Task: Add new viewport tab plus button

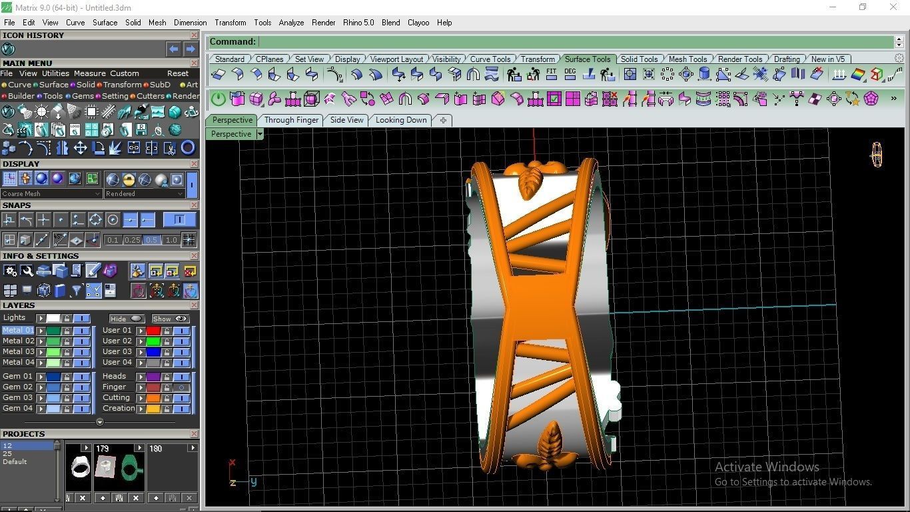Action: coord(443,120)
